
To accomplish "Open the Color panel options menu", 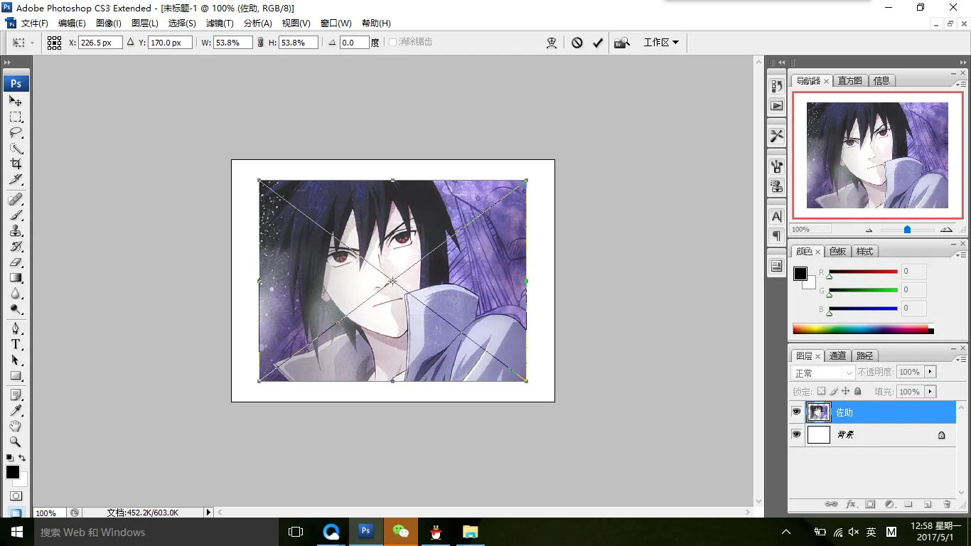I will 961,255.
